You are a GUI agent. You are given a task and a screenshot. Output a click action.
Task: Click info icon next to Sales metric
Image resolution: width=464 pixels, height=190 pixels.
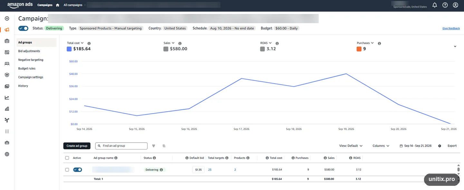pos(180,43)
